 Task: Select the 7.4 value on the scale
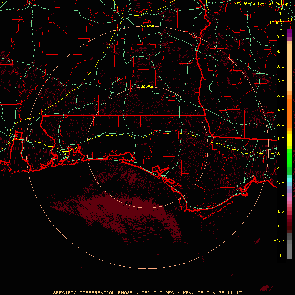(x=280, y=81)
